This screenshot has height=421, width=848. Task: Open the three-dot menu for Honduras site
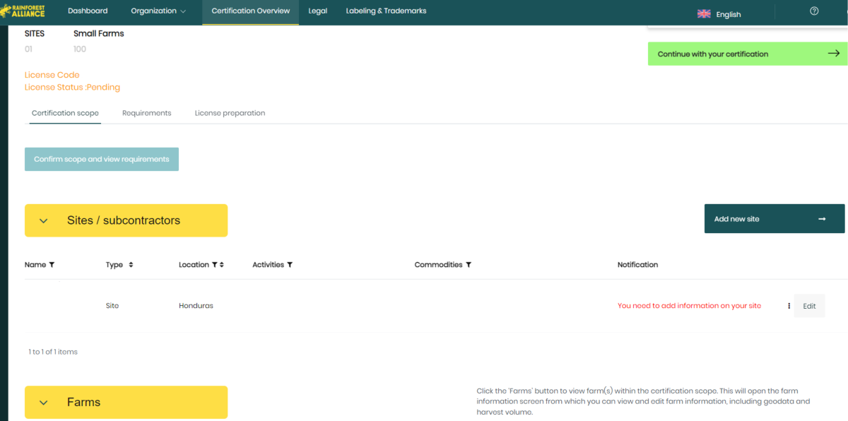[789, 306]
